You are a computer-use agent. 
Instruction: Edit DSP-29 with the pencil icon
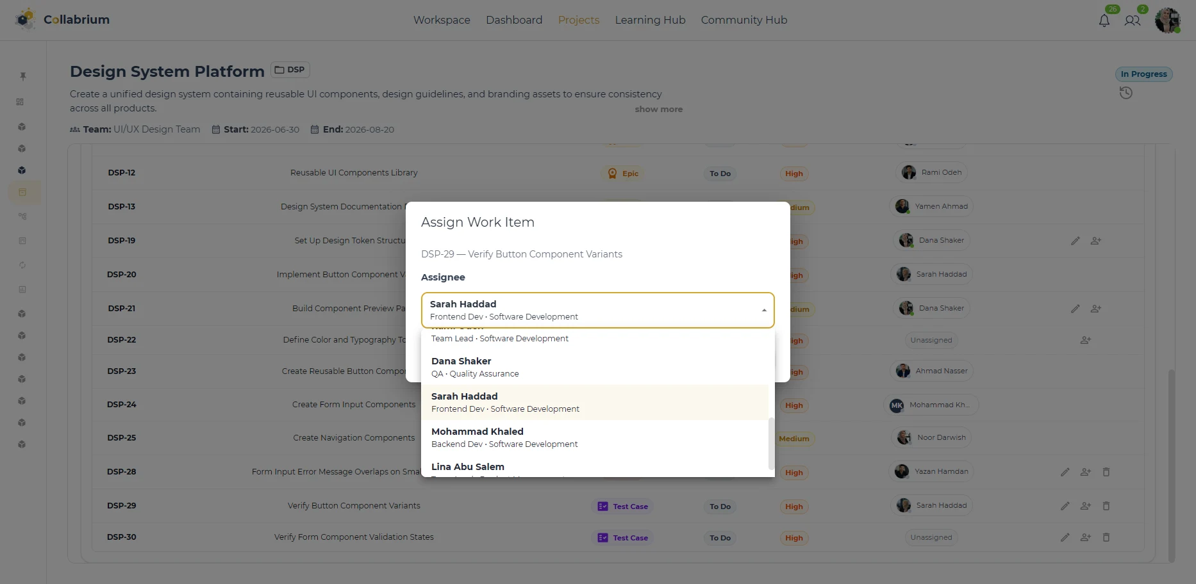pyautogui.click(x=1065, y=506)
